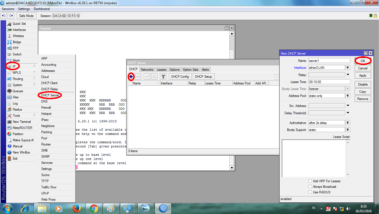The width and height of the screenshot is (379, 214).
Task: Click the DHCP Config button
Action: [x=180, y=77]
